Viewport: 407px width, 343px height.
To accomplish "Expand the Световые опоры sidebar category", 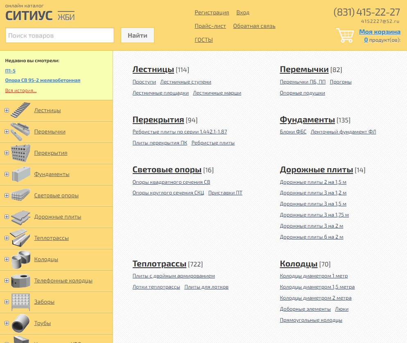I will [x=7, y=195].
